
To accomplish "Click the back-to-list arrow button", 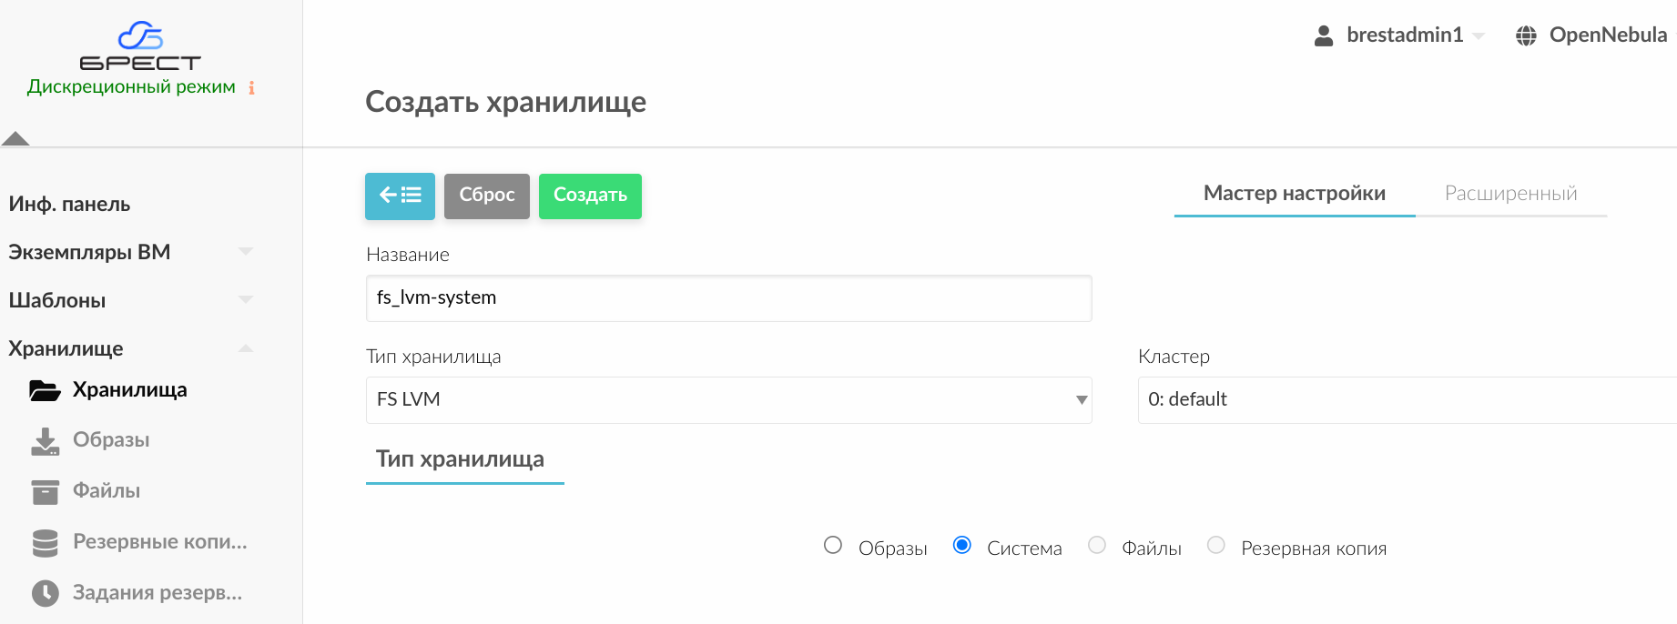I will click(x=400, y=196).
